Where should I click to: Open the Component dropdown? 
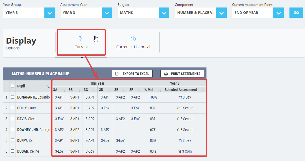point(221,12)
